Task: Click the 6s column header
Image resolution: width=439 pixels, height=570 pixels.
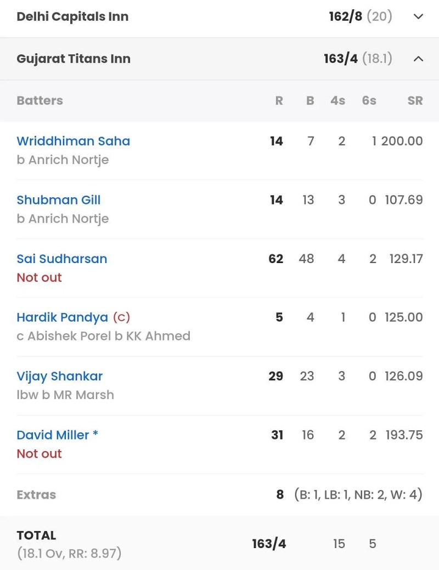Action: pyautogui.click(x=369, y=100)
